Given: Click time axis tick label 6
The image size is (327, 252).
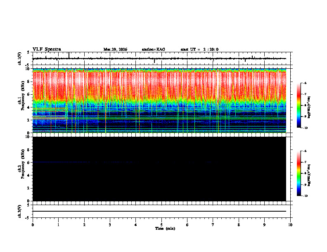Looking at the screenshot, I should point(187,225).
